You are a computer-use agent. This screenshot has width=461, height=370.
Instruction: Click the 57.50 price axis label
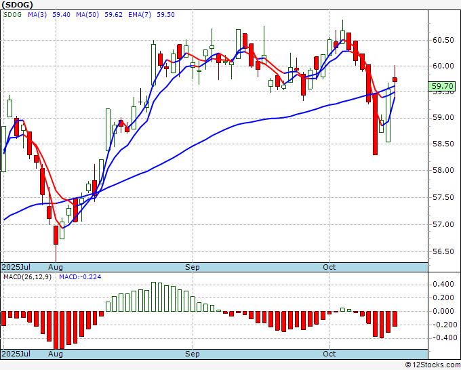443,197
